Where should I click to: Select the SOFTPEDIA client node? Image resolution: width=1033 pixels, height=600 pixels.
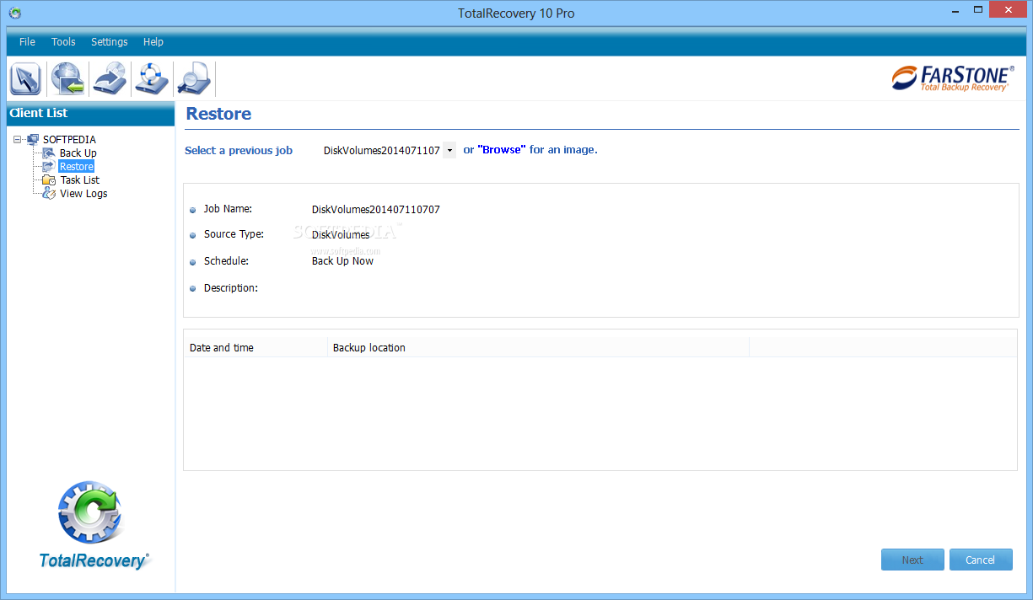point(70,139)
